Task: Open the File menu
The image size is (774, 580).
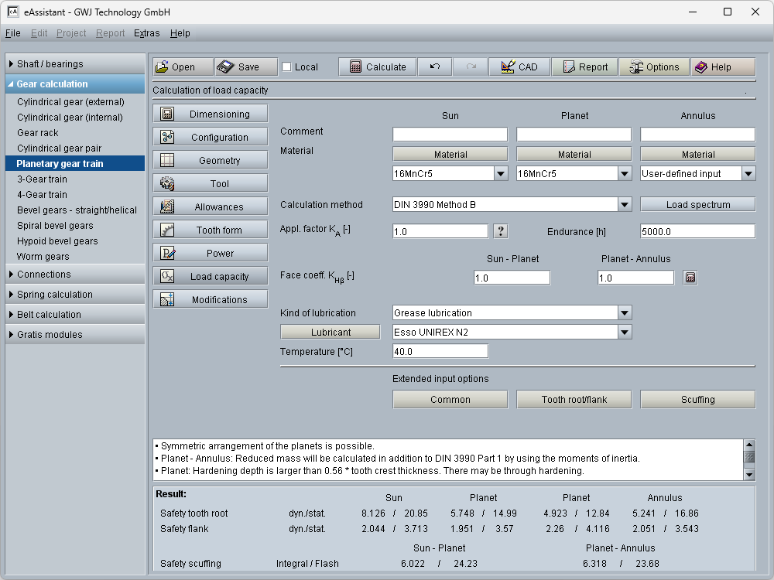Action: [x=13, y=33]
